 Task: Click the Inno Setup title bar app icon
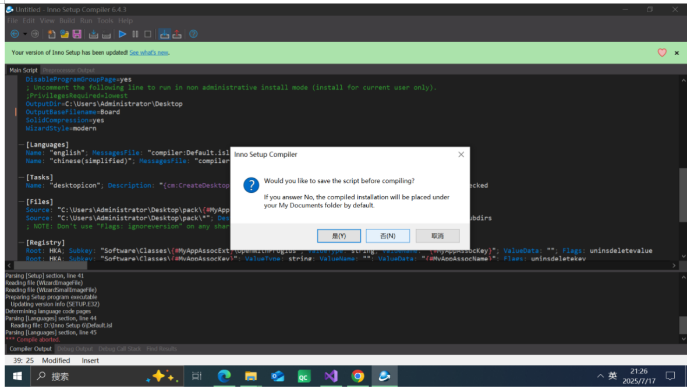[10, 9]
